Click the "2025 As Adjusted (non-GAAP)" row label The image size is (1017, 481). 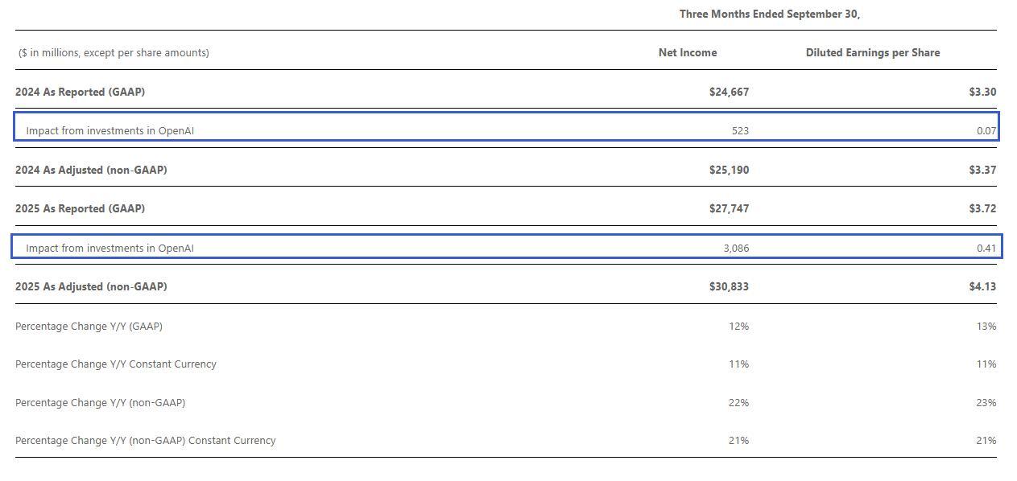(91, 286)
